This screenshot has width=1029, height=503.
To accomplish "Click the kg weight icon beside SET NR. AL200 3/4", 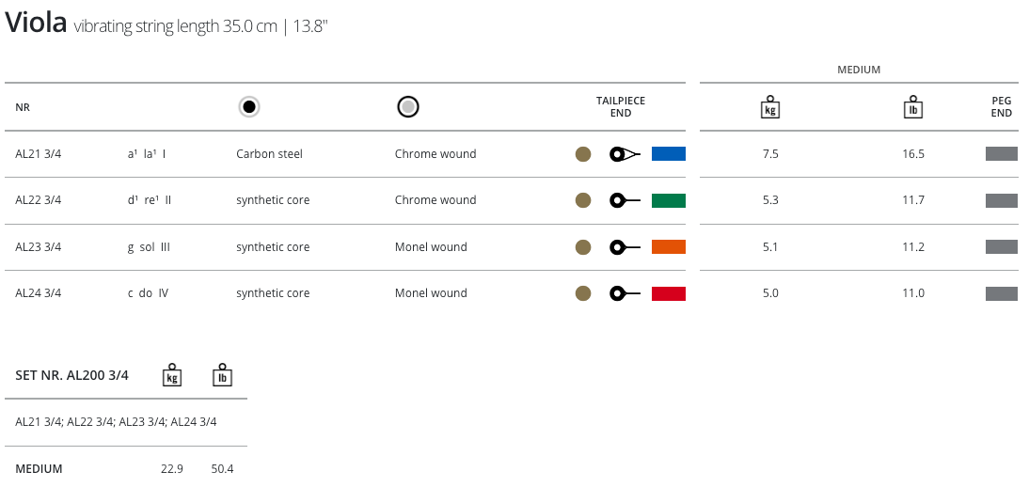I will 171,375.
